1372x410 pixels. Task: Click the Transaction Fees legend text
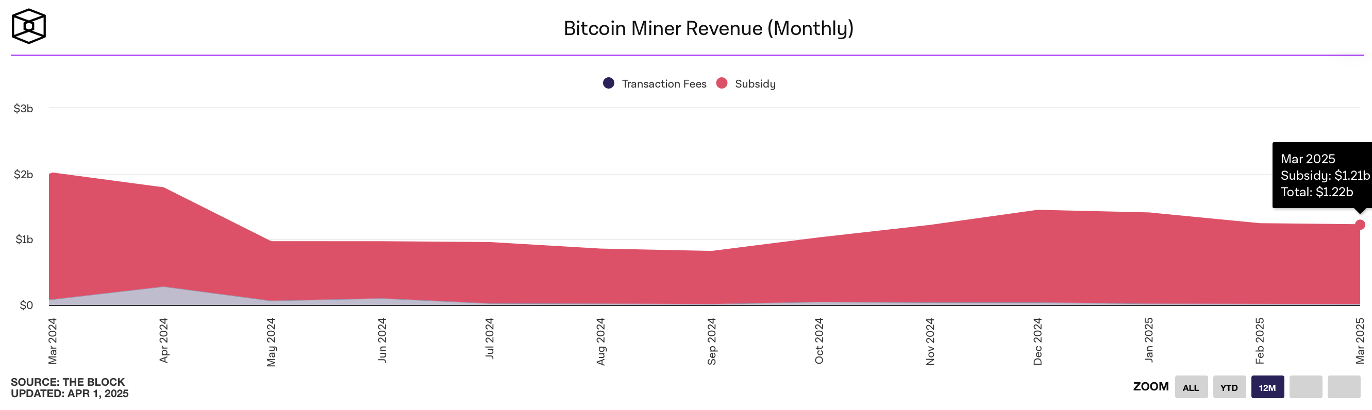tap(664, 83)
